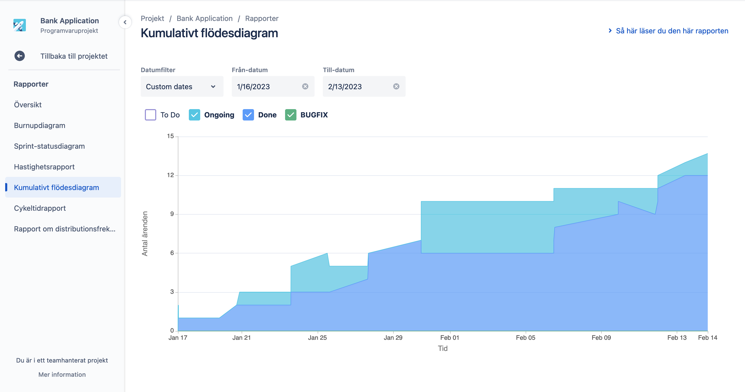Click the Projekt breadcrumb link

pos(152,19)
